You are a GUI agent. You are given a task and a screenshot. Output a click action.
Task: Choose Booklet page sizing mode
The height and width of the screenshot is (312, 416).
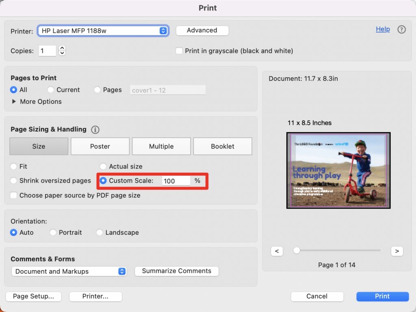pyautogui.click(x=223, y=146)
